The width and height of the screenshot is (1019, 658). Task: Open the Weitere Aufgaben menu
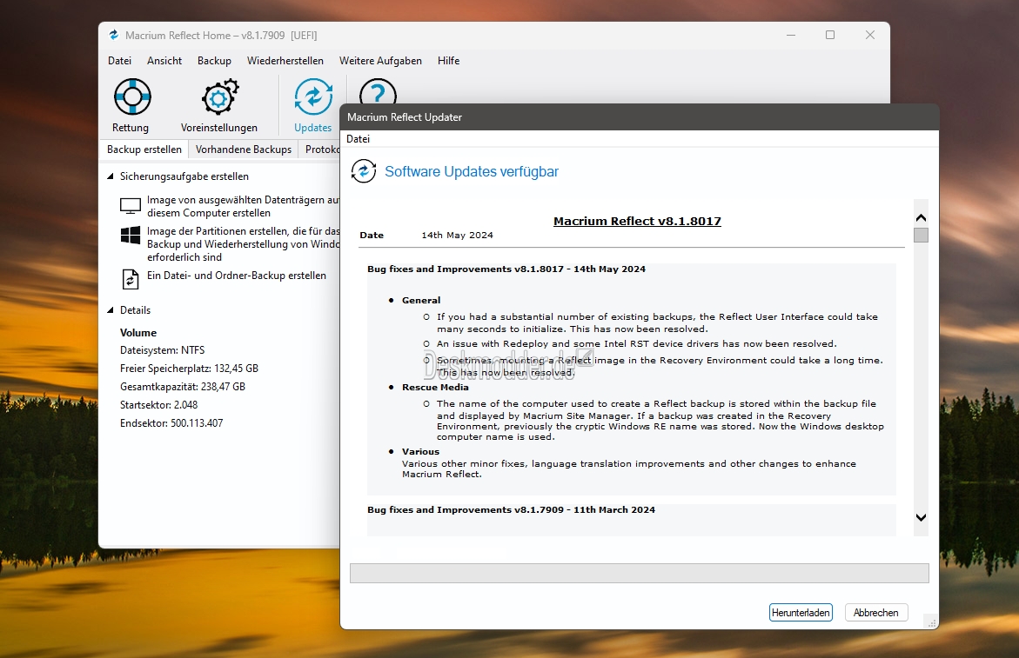click(380, 60)
